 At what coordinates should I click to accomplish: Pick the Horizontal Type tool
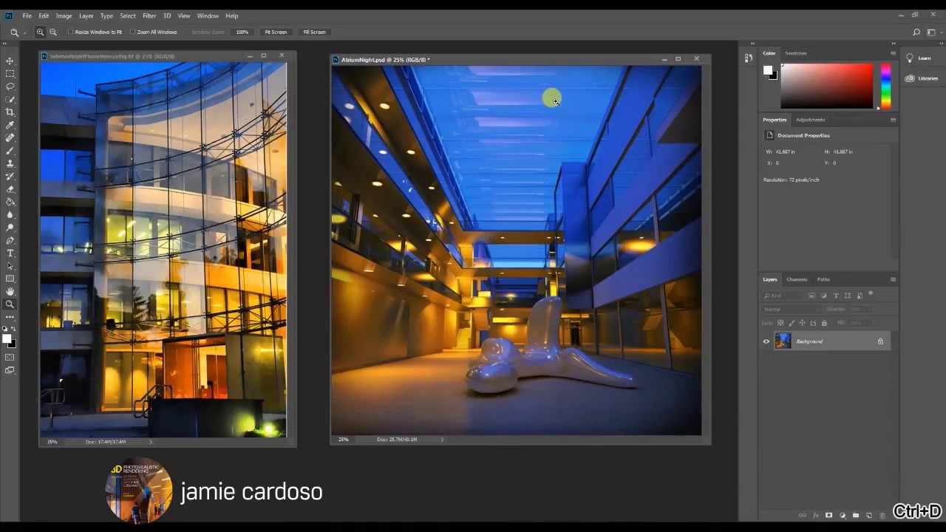point(10,253)
